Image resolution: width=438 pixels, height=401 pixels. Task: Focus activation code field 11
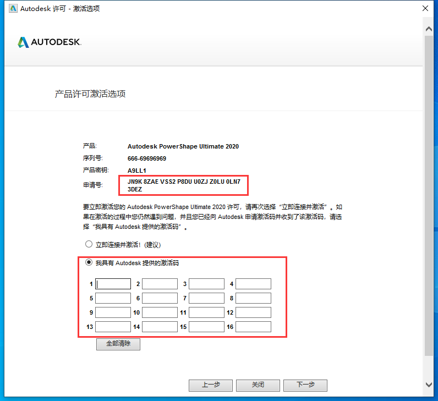point(206,312)
